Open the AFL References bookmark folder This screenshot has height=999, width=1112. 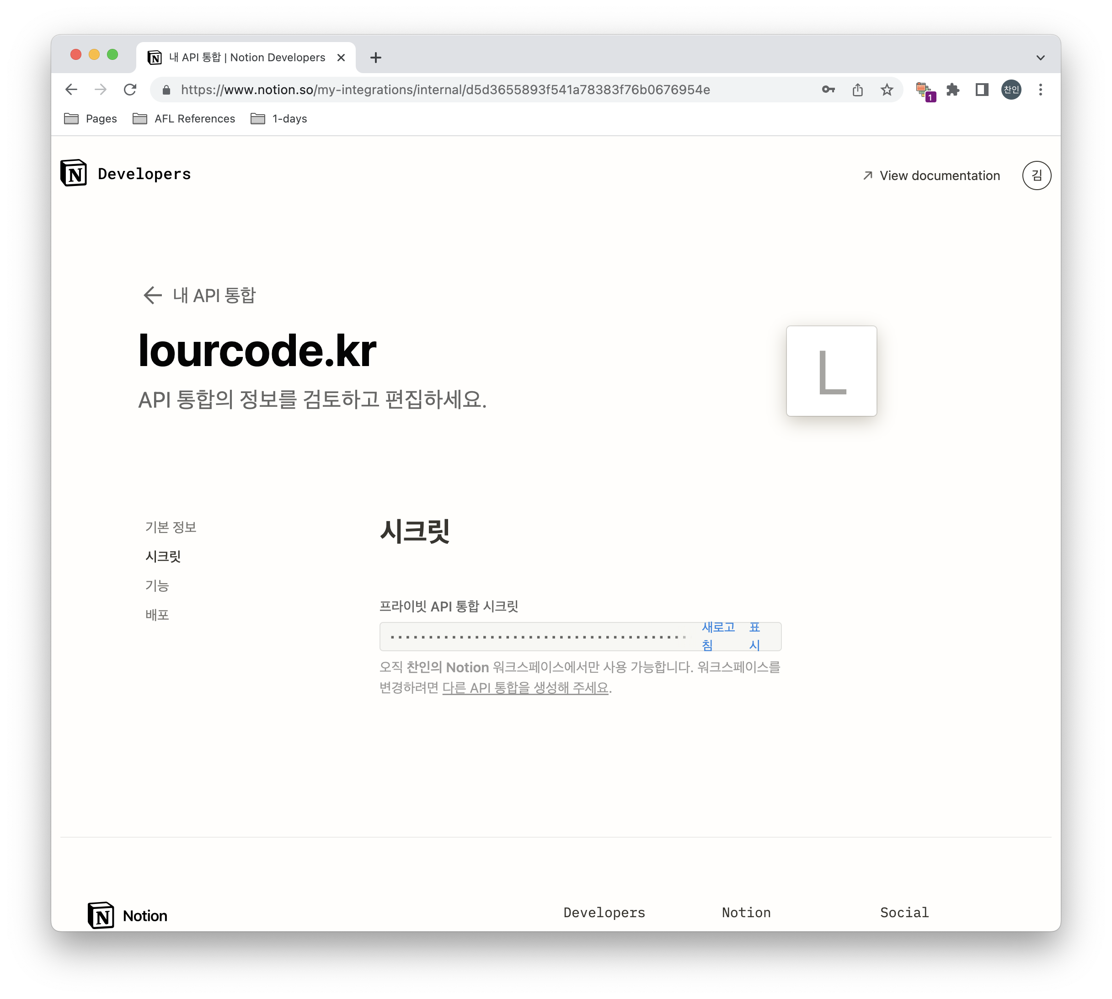pyautogui.click(x=184, y=118)
